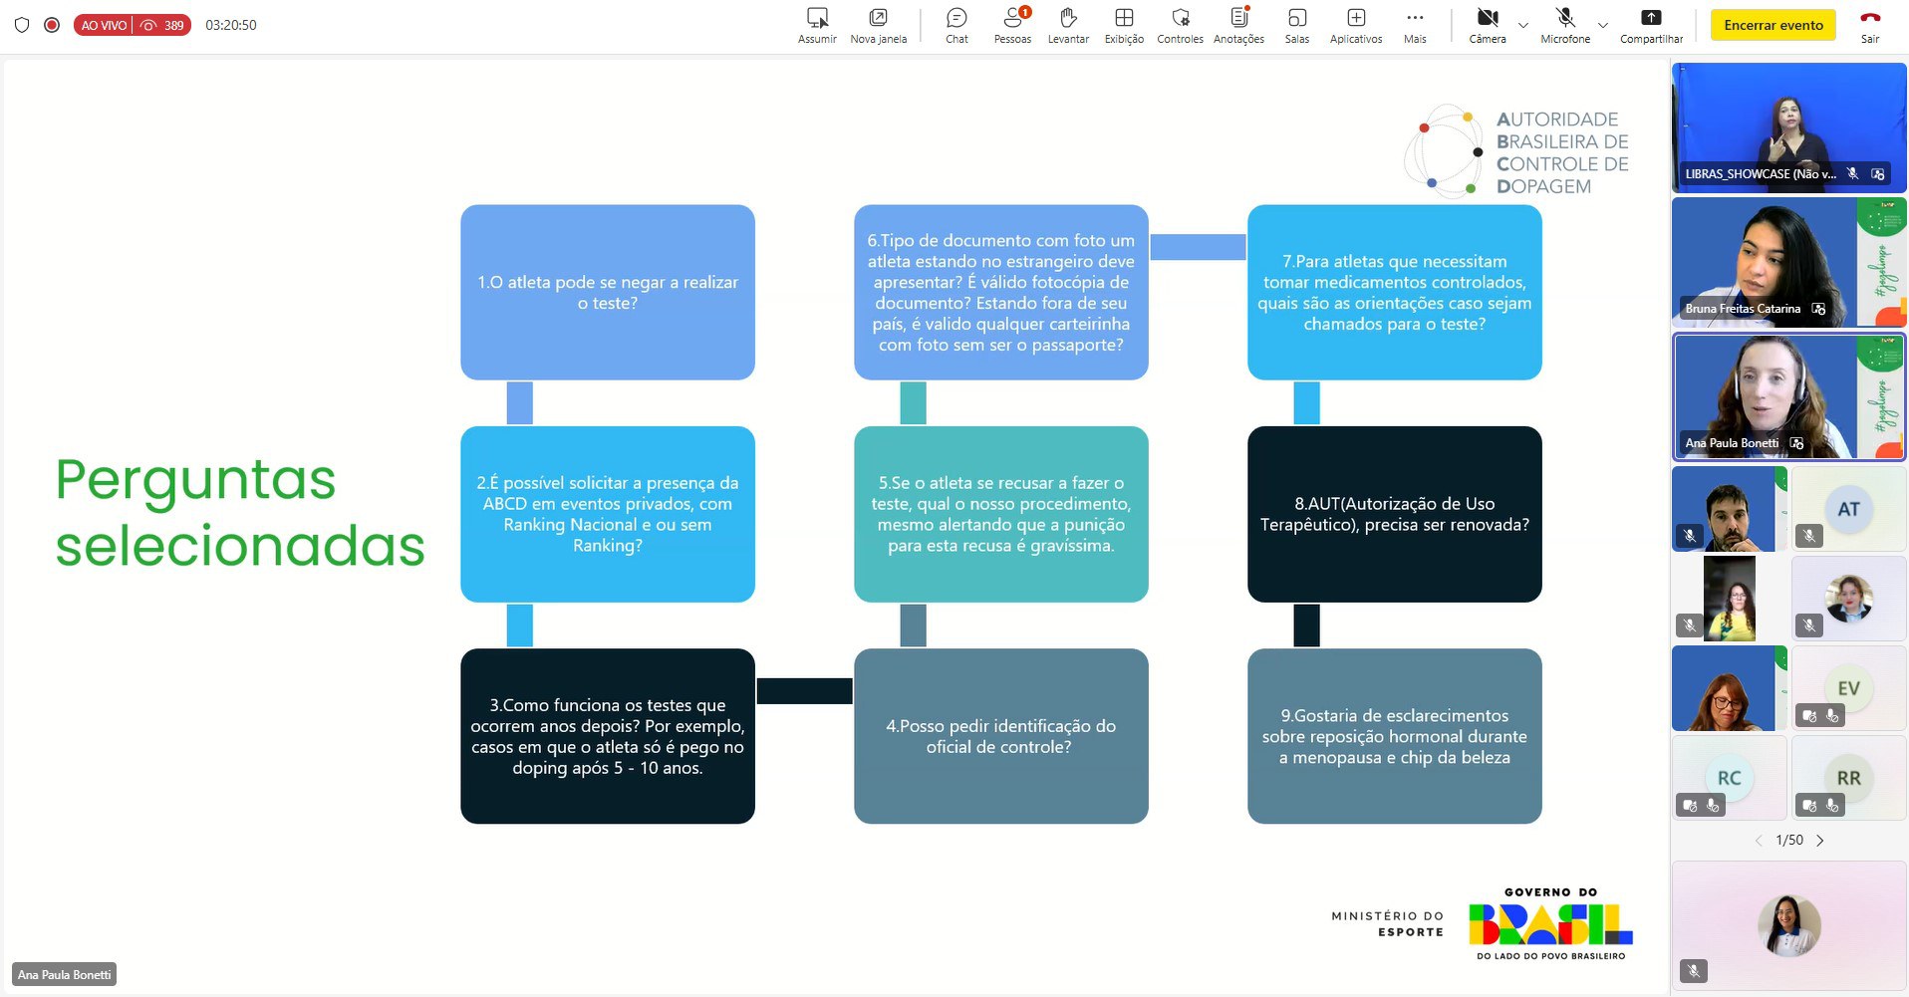Open the meeting in Nova janela
This screenshot has height=997, width=1909.
tap(878, 25)
